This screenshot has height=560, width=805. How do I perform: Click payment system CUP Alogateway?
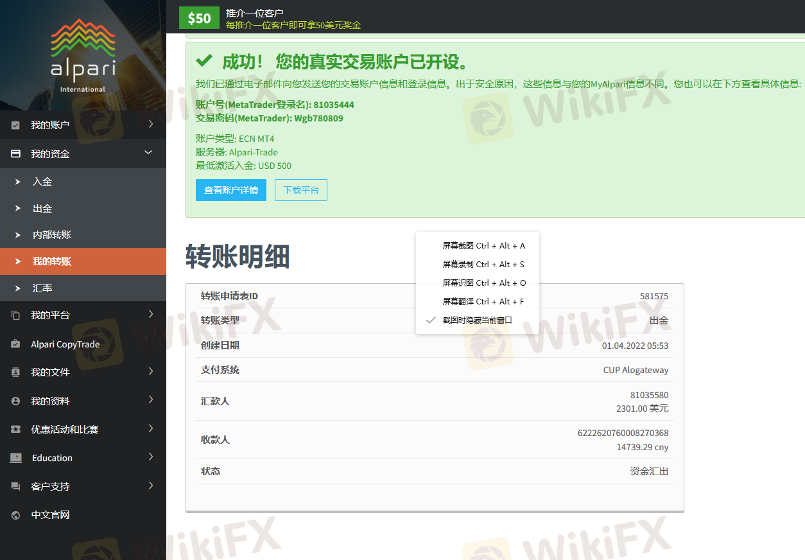point(636,370)
